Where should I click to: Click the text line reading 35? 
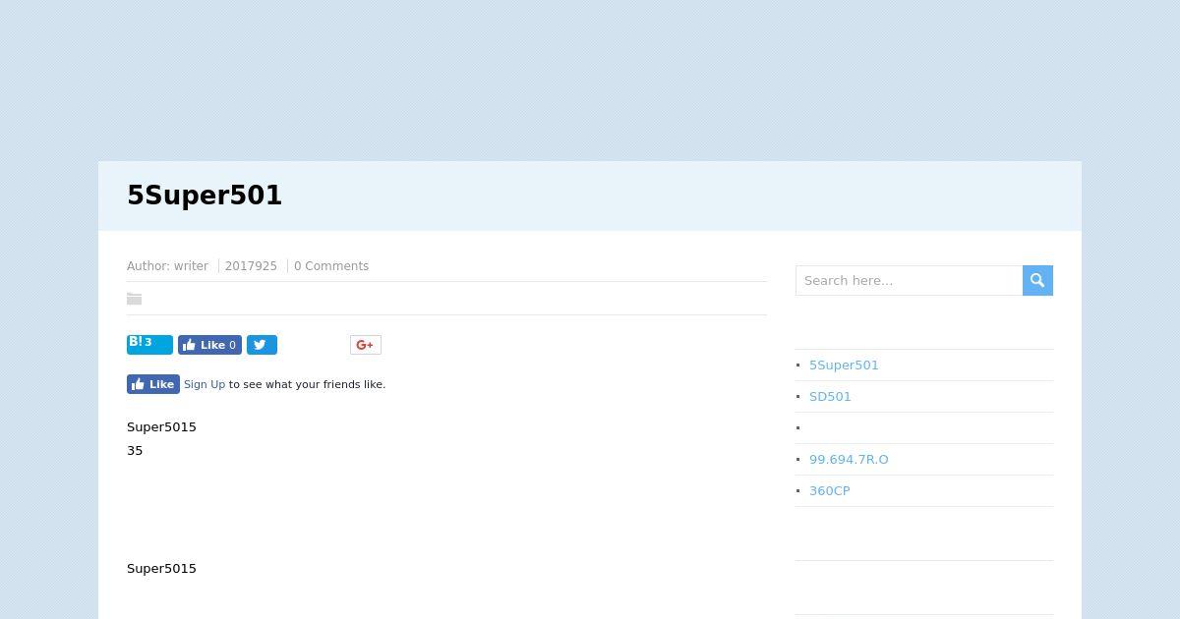click(x=135, y=450)
